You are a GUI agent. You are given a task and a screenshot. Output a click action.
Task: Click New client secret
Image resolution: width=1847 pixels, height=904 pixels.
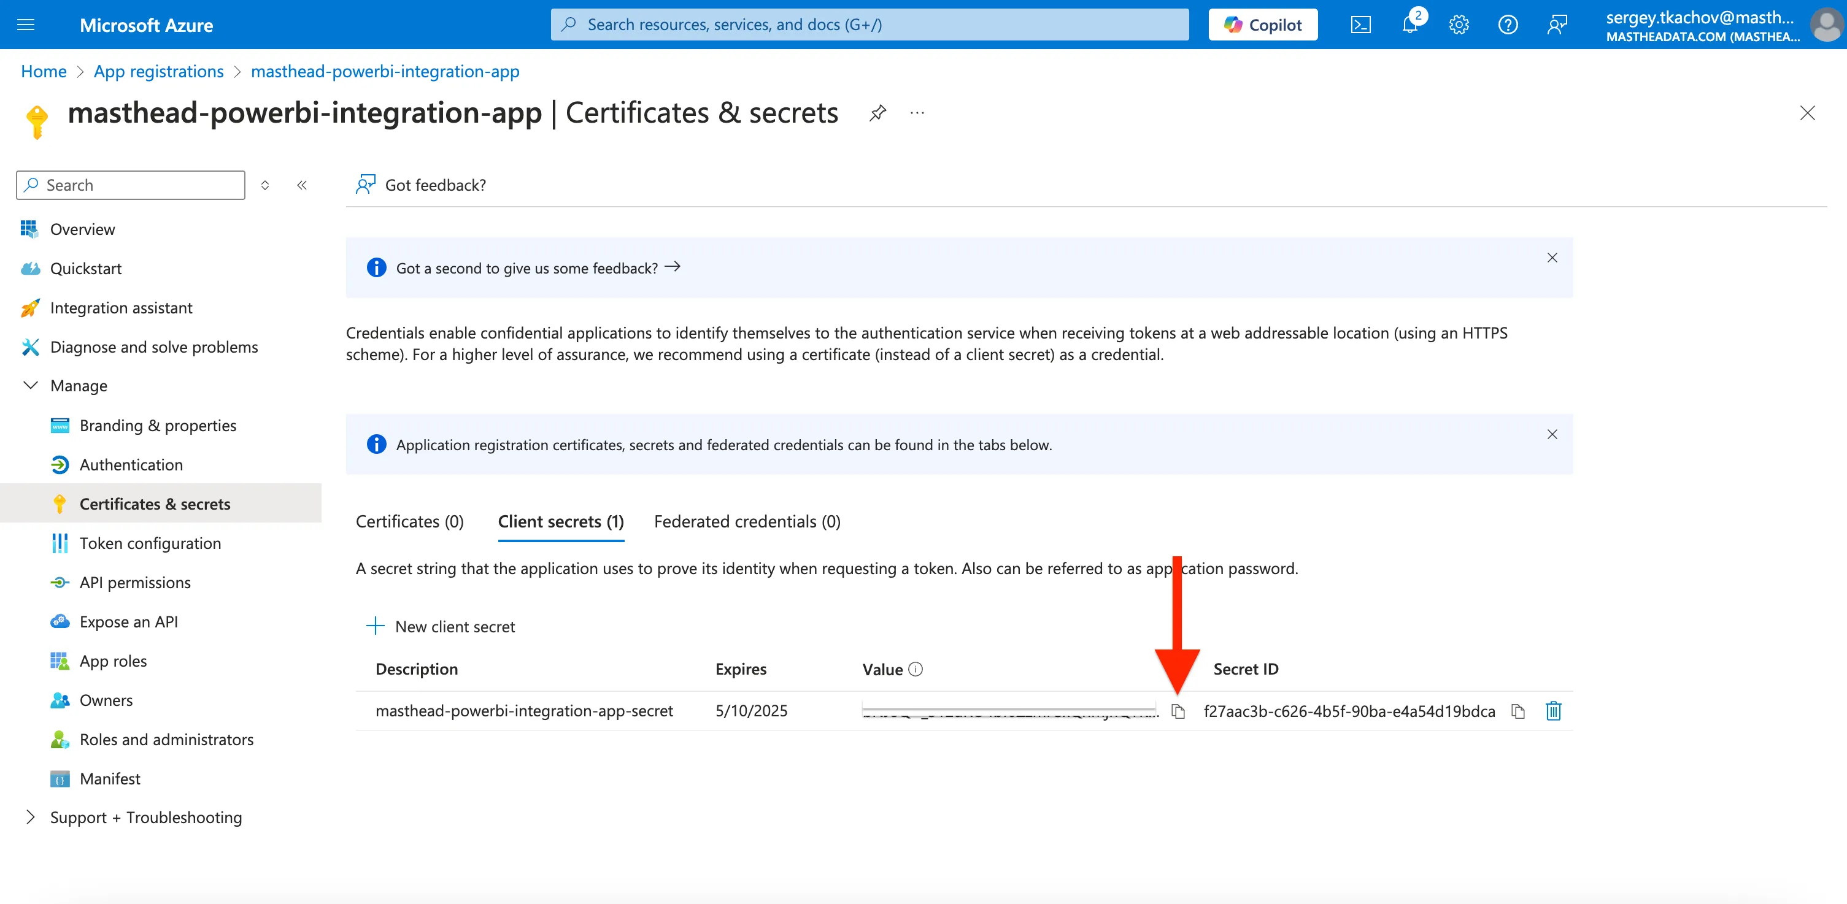[x=441, y=627]
